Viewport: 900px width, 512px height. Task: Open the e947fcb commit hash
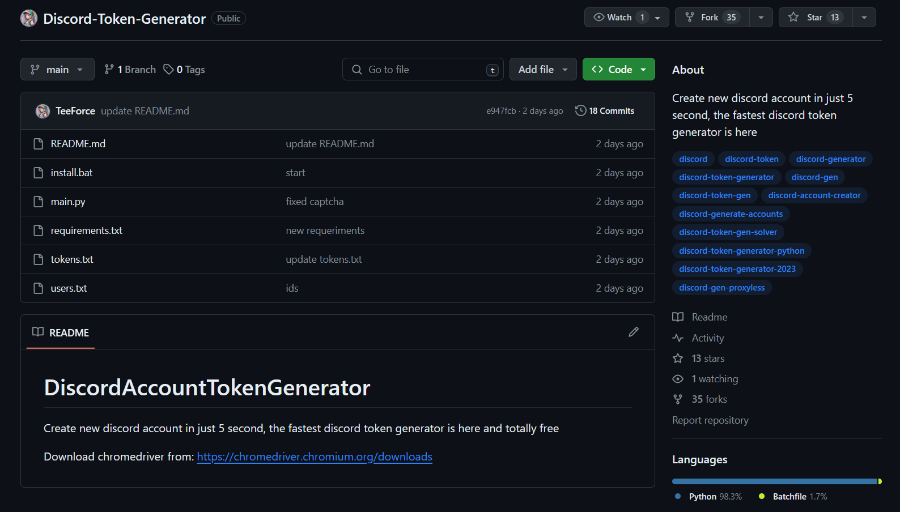click(501, 111)
